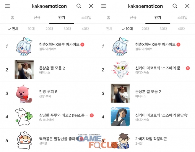This screenshot has height=152, width=195.
Task: Tap search magnifier in left panel
Action: pyautogui.click(x=79, y=6)
